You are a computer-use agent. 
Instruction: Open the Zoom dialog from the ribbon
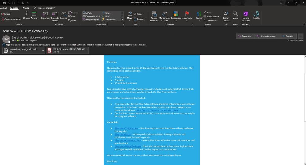click(235, 15)
